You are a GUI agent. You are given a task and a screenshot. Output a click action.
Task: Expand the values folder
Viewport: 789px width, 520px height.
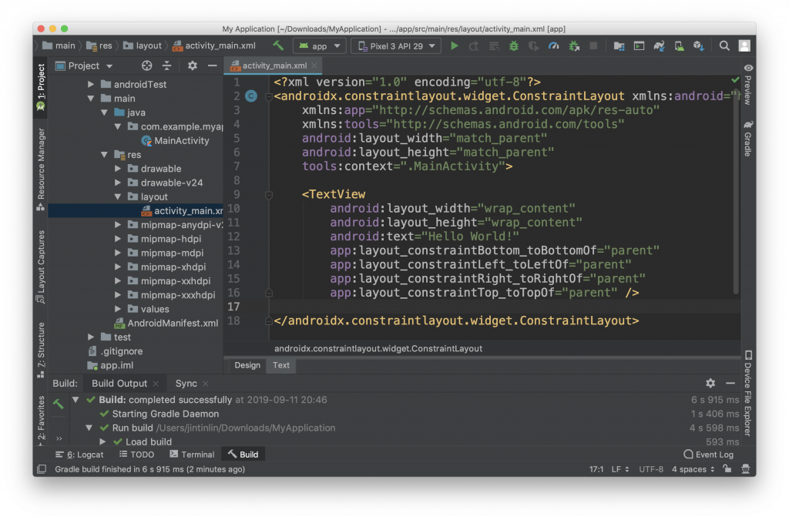point(118,309)
